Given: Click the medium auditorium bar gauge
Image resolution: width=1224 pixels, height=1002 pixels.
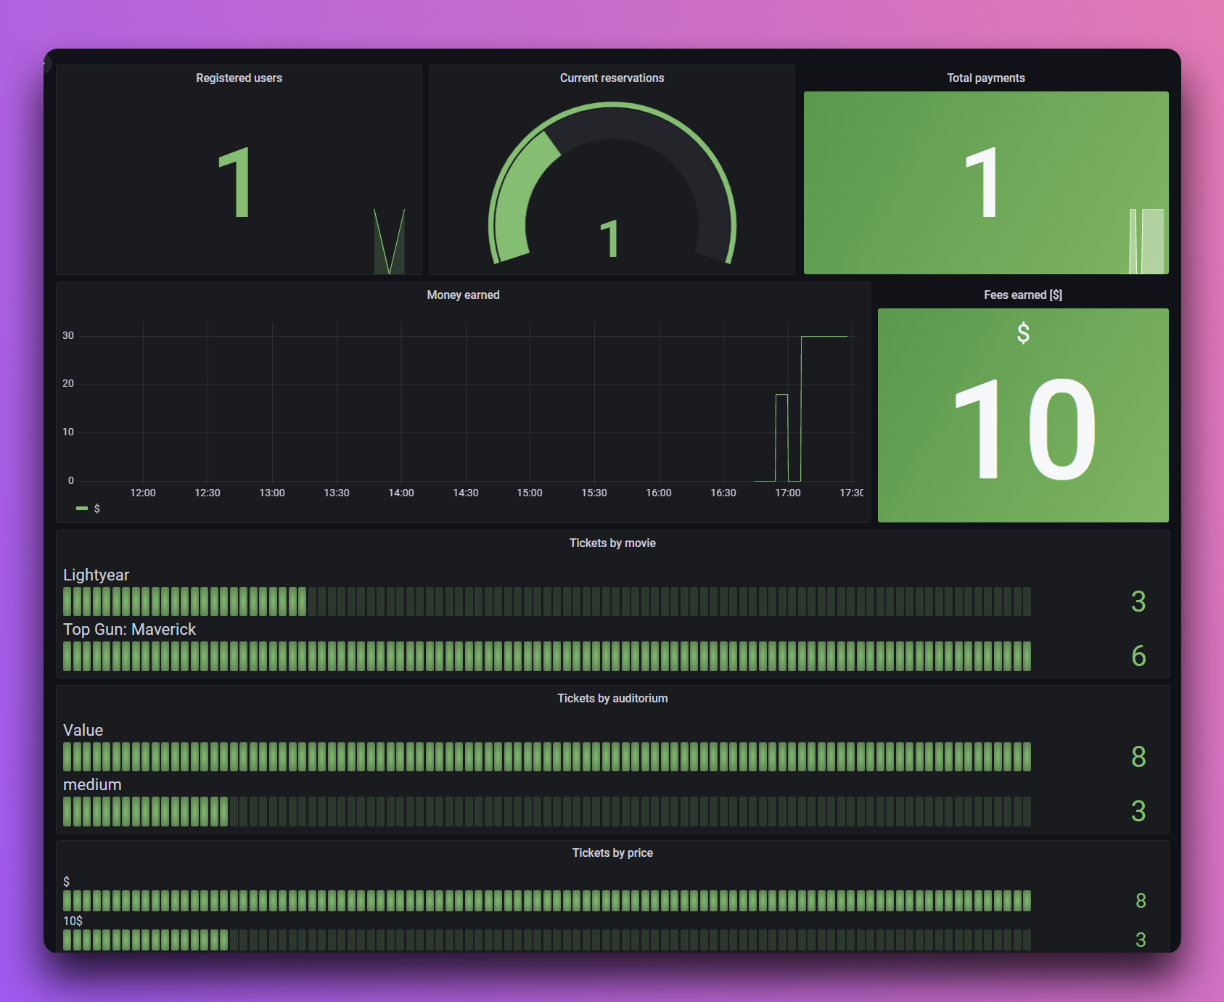Looking at the screenshot, I should point(547,811).
